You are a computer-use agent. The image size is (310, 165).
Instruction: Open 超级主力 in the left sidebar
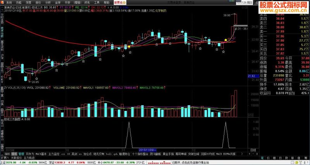[x=2, y=68]
